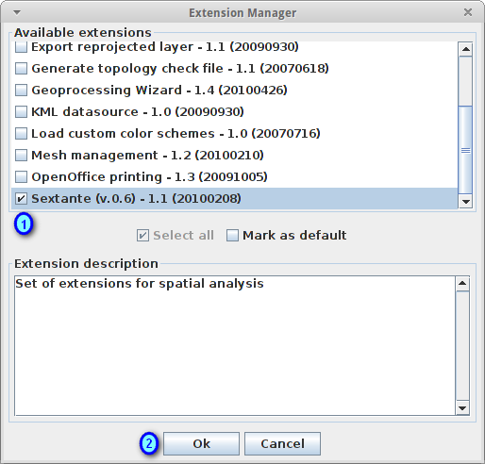Screen dimensions: 485x464
Task: Click description box scroll up arrow
Action: pyautogui.click(x=462, y=283)
